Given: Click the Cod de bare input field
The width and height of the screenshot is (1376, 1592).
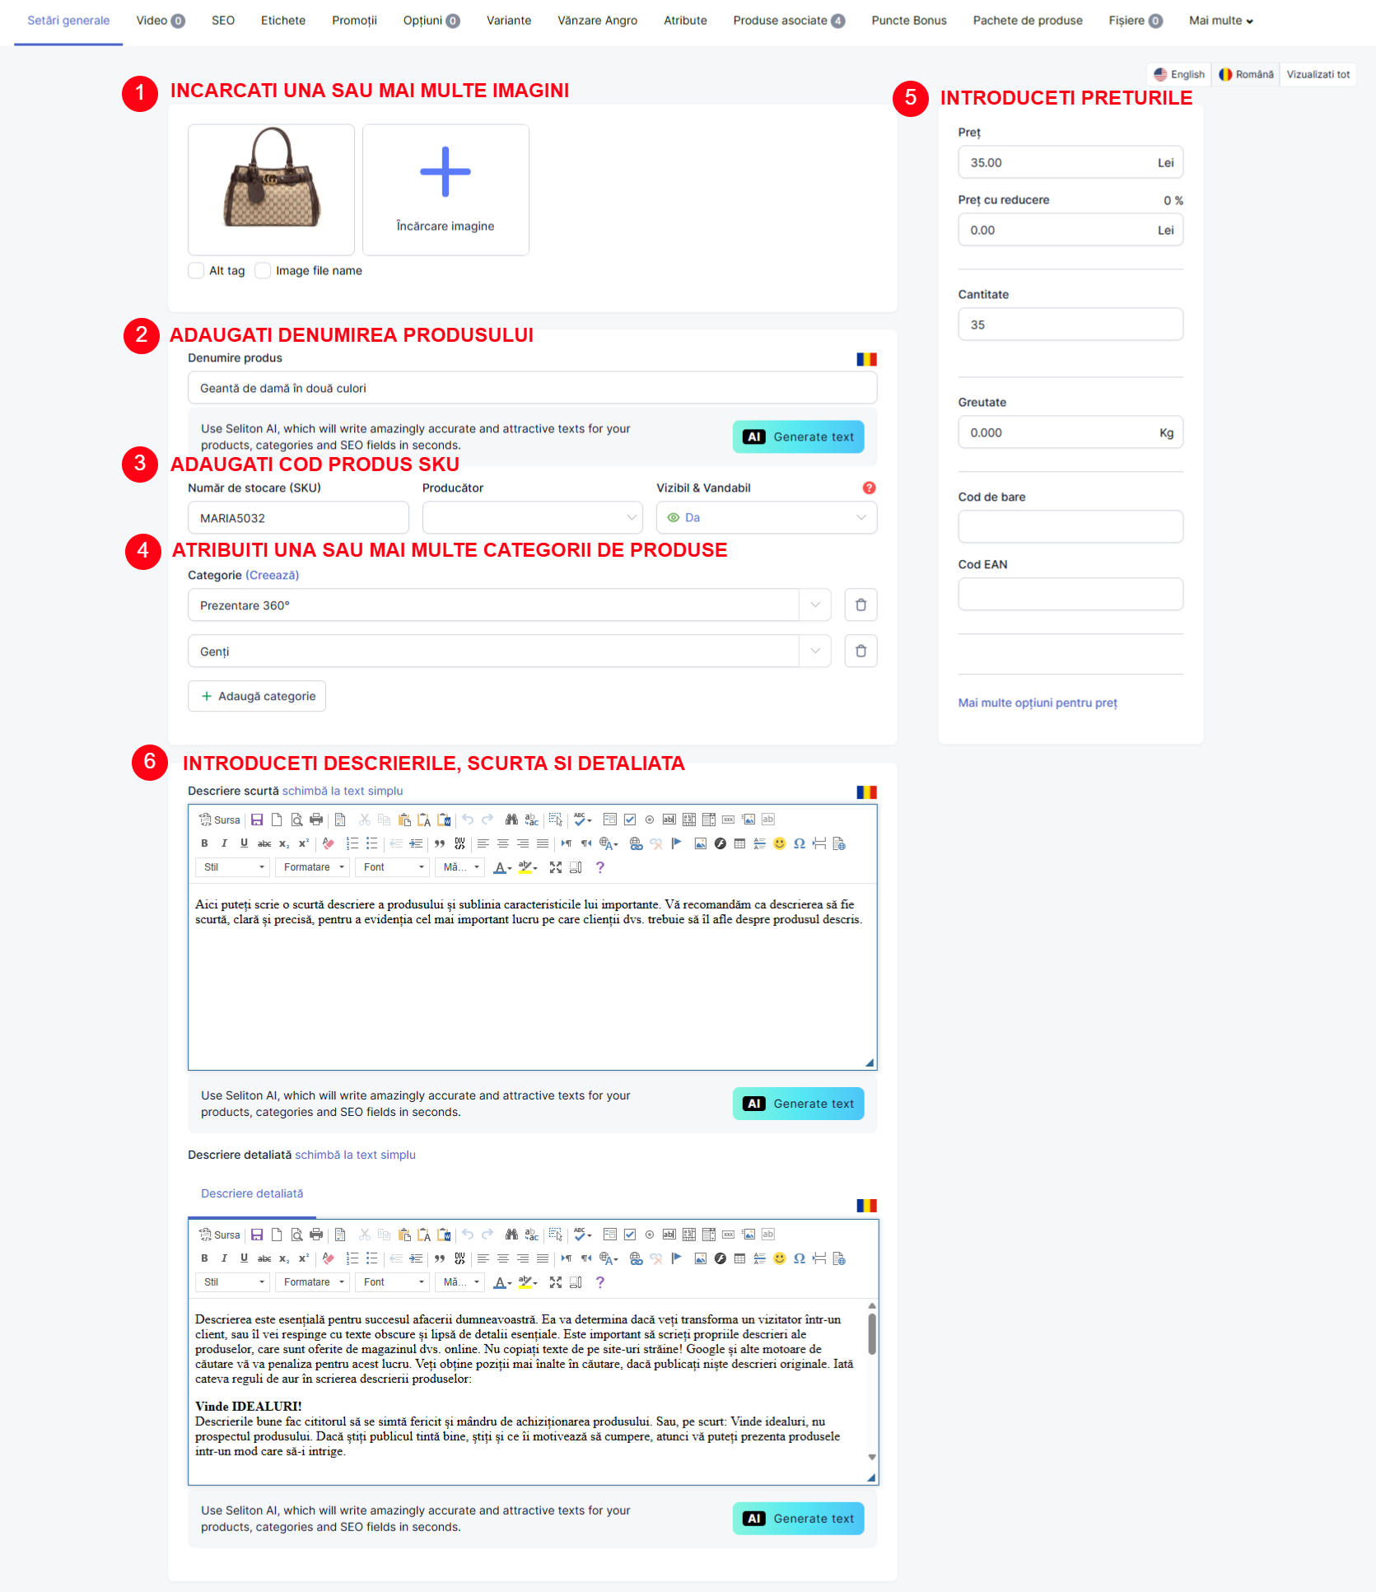Looking at the screenshot, I should pos(1070,527).
